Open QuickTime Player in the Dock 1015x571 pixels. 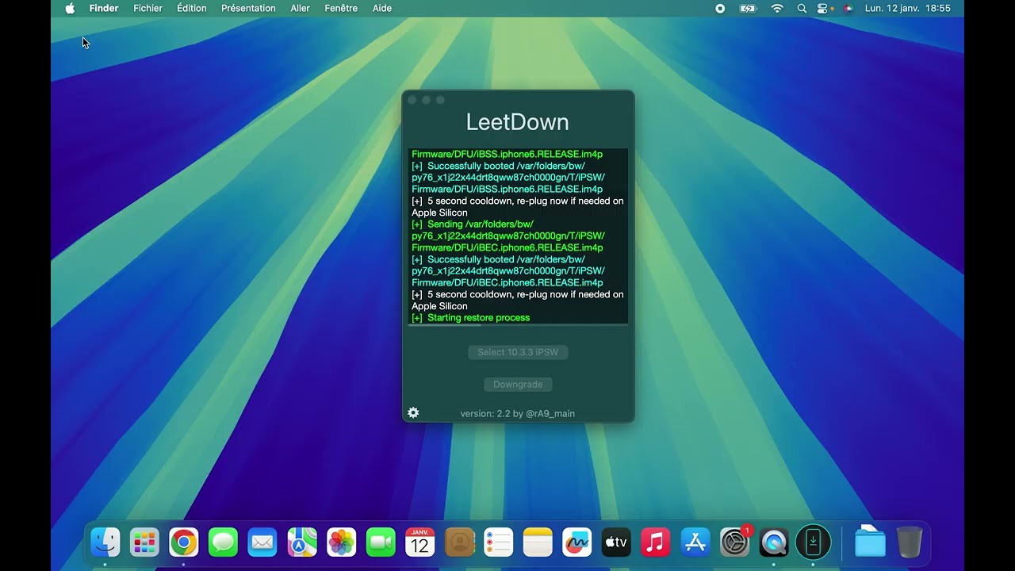point(774,542)
